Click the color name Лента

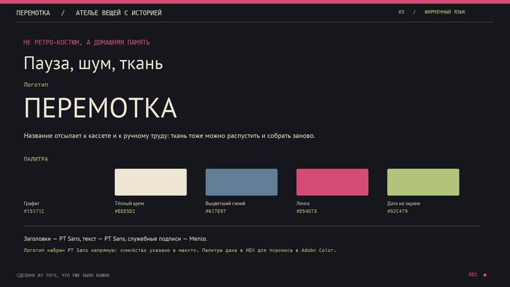click(303, 204)
